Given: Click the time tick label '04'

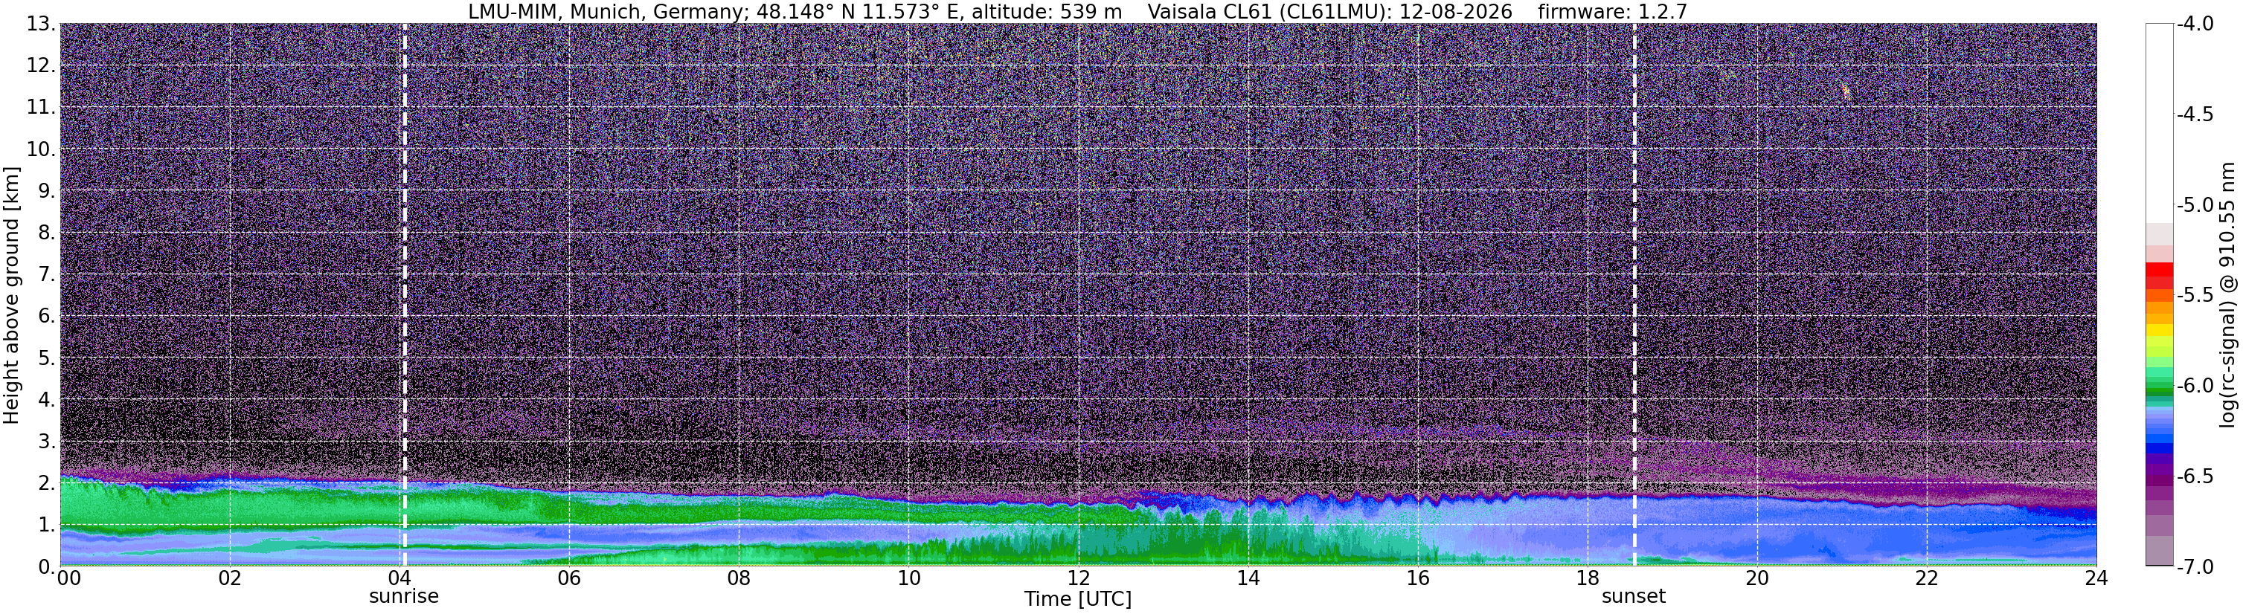Looking at the screenshot, I should tap(399, 578).
